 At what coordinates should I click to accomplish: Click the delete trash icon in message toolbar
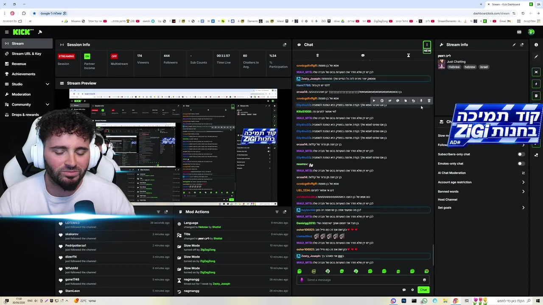point(429,101)
